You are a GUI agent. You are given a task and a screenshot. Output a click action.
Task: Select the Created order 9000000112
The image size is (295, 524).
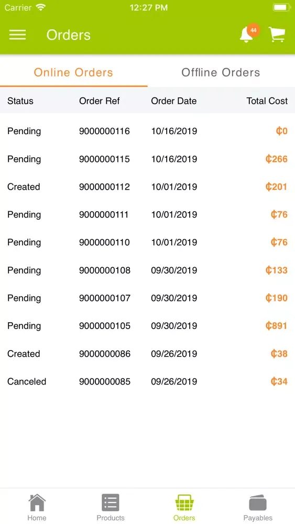[x=147, y=187]
